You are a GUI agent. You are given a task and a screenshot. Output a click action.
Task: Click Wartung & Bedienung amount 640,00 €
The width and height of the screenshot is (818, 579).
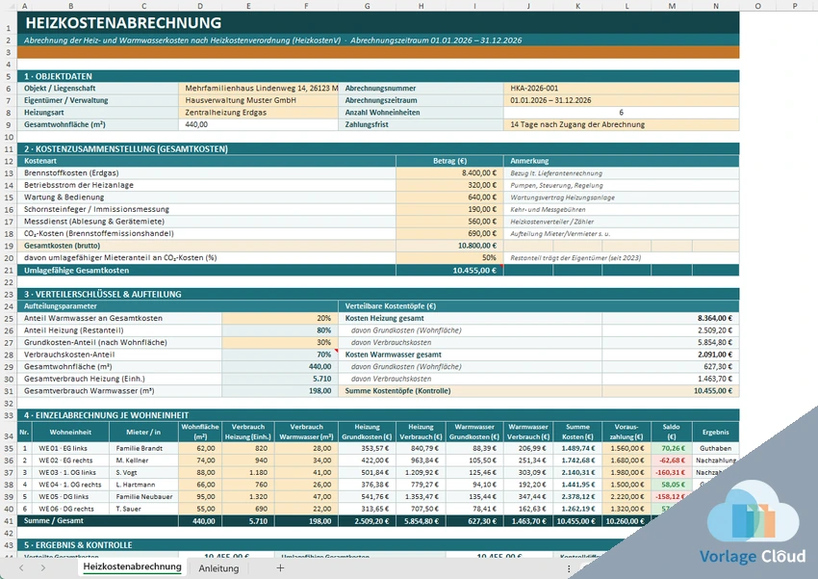pos(449,197)
